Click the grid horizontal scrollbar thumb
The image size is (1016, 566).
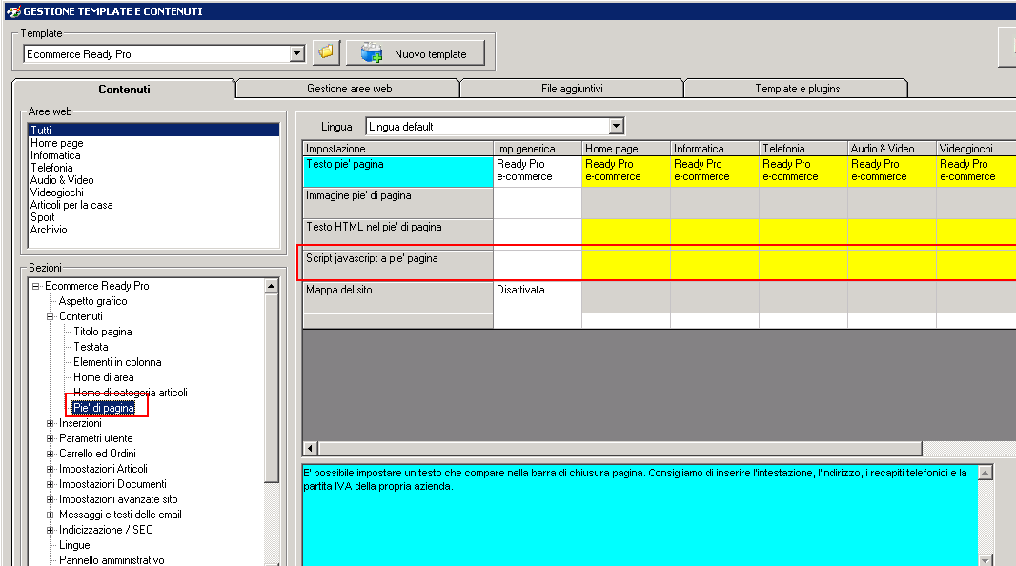click(620, 448)
